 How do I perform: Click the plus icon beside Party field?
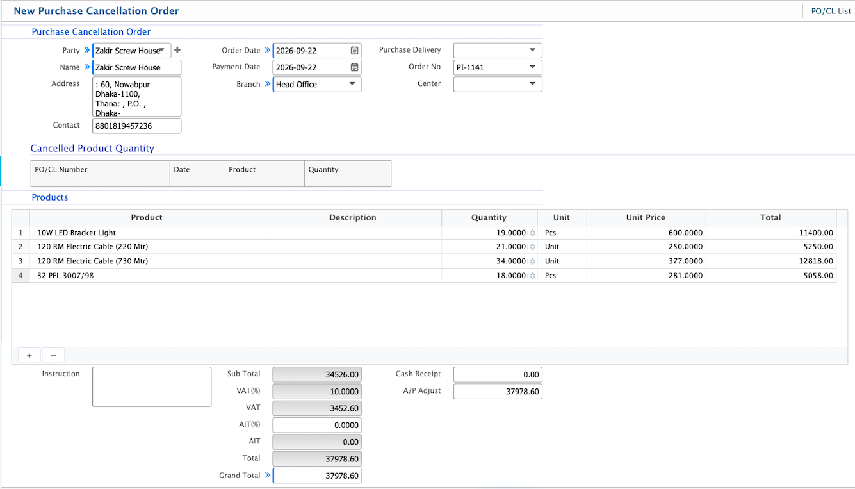click(x=177, y=50)
